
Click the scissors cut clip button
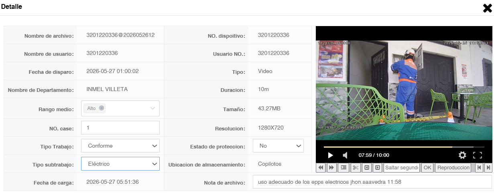click(x=356, y=167)
